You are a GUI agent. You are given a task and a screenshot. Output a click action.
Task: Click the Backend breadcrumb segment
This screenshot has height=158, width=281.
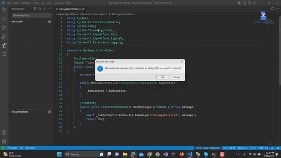point(86,14)
